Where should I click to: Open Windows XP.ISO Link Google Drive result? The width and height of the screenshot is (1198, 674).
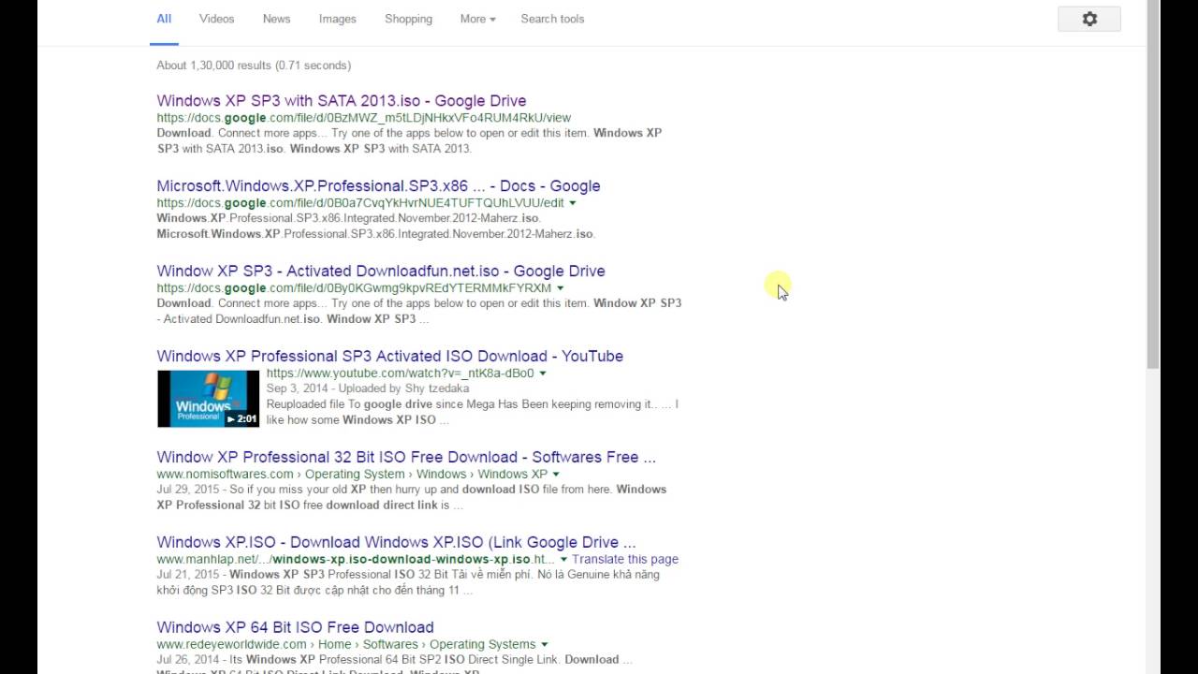(396, 543)
